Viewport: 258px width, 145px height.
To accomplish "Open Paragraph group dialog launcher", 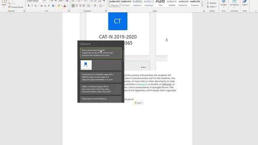I will click(106, 11).
